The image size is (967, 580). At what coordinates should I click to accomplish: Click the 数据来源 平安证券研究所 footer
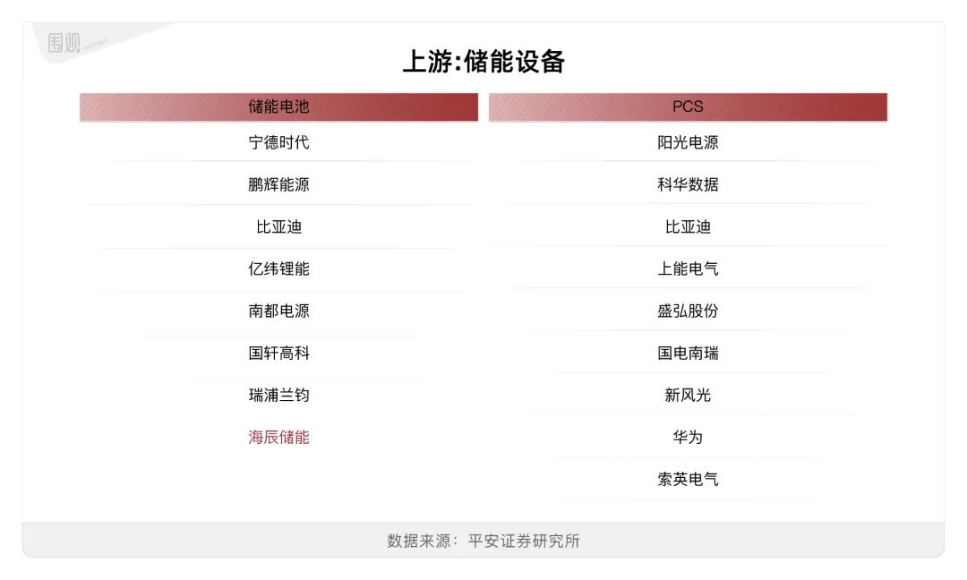pos(483,541)
